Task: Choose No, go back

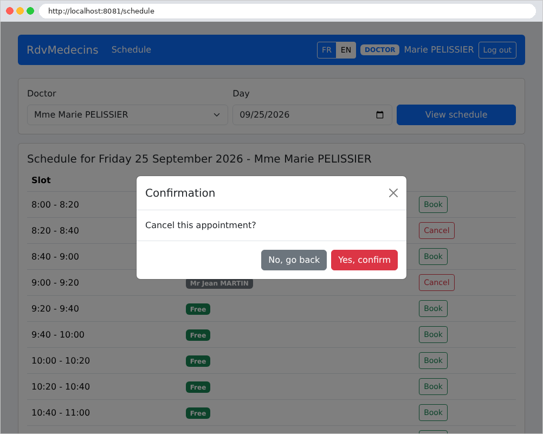Action: click(294, 260)
